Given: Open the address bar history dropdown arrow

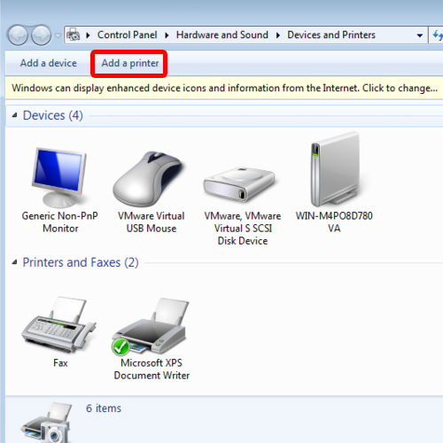Looking at the screenshot, I should (x=419, y=35).
